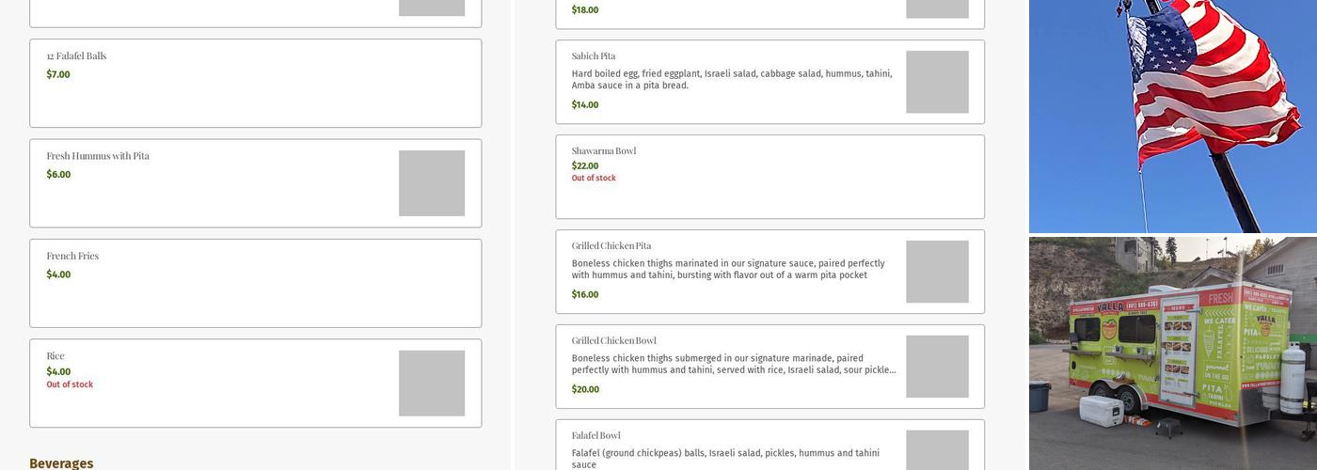The width and height of the screenshot is (1317, 470).
Task: Open the Grilled Chicken Pita thumbnail
Action: (937, 272)
